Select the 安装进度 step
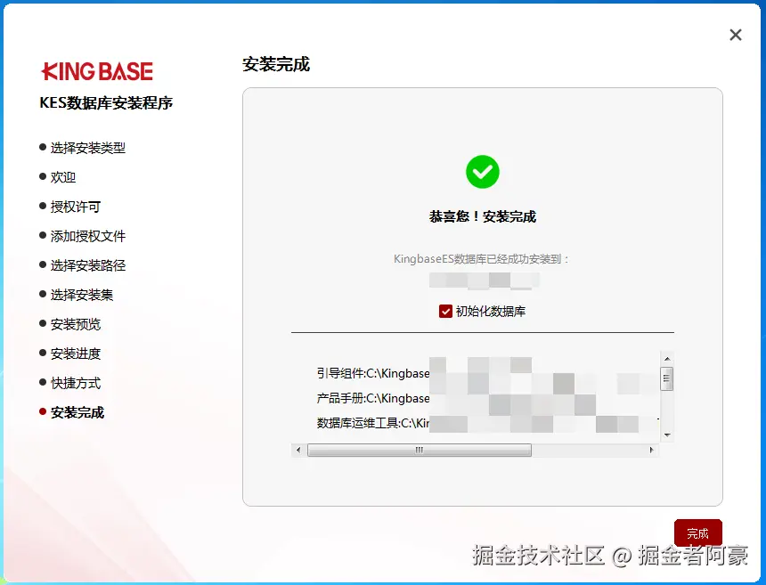The width and height of the screenshot is (766, 585). pyautogui.click(x=69, y=353)
